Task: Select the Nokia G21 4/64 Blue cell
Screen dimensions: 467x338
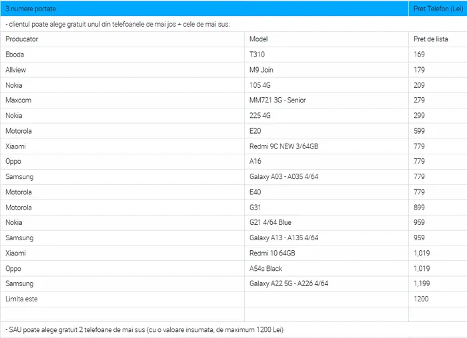Action: click(326, 222)
